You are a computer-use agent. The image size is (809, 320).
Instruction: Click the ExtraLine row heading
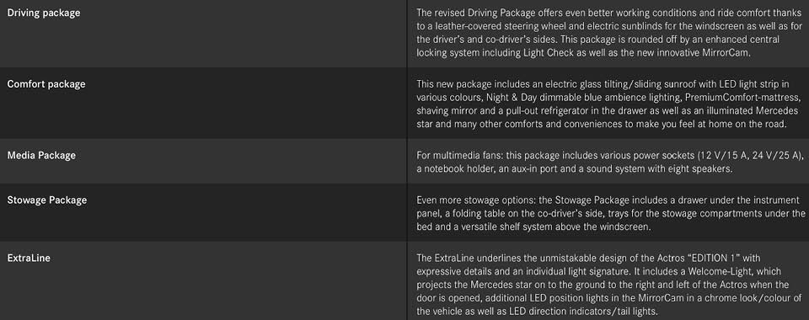point(29,259)
